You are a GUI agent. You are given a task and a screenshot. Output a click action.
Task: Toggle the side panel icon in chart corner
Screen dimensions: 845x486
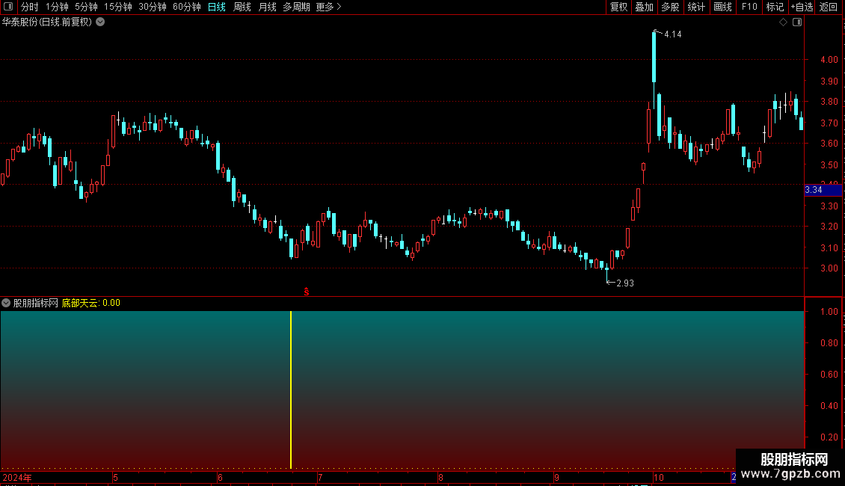(x=797, y=22)
